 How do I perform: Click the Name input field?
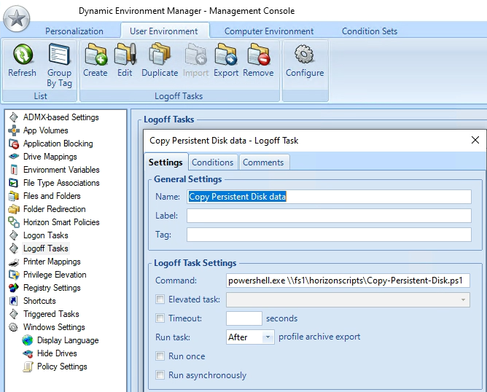point(329,197)
